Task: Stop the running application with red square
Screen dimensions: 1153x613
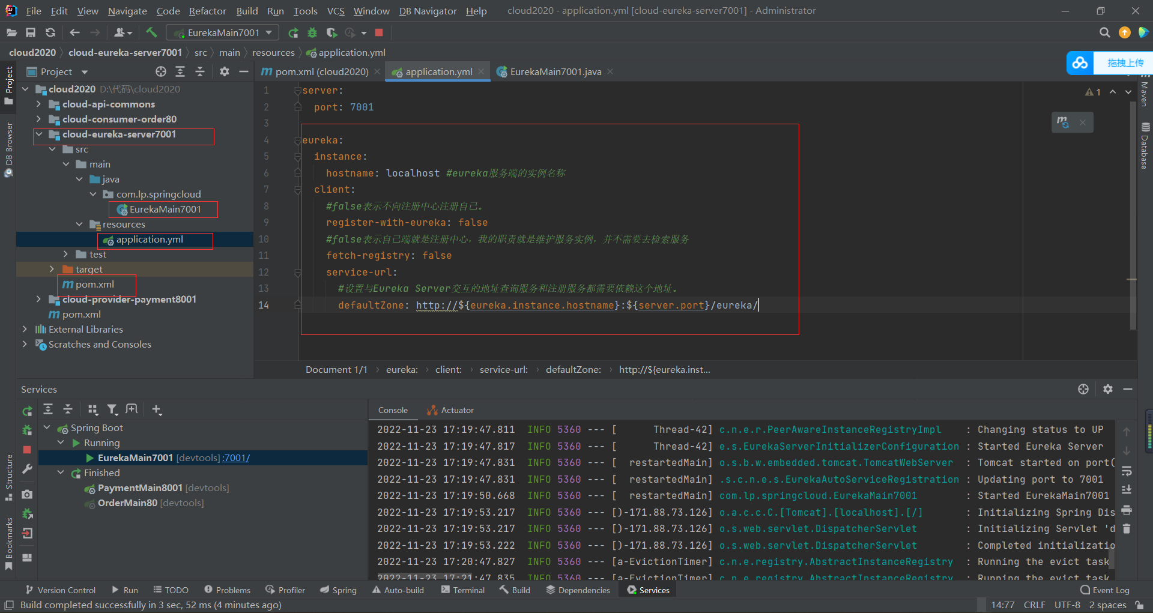Action: click(379, 32)
